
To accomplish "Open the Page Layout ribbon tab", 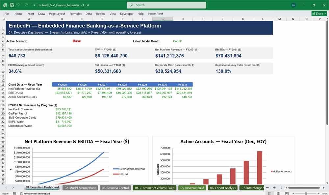I will [57, 14].
